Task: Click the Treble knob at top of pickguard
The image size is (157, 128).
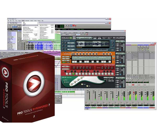Action: pyautogui.click(x=81, y=78)
